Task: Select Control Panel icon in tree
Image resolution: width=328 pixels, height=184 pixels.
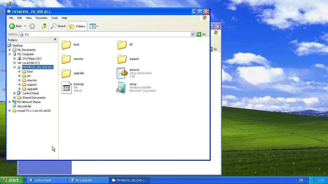Action: (x=19, y=93)
